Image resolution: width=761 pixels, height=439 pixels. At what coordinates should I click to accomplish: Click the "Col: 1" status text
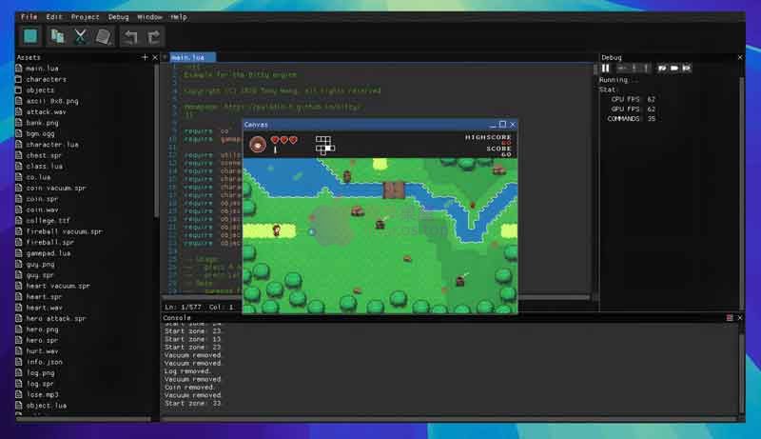point(222,307)
